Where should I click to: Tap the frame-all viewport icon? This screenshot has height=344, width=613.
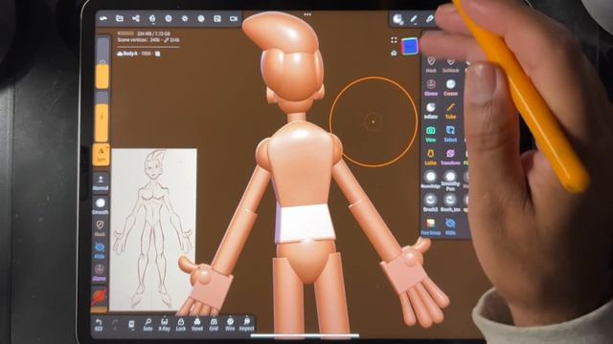(394, 40)
